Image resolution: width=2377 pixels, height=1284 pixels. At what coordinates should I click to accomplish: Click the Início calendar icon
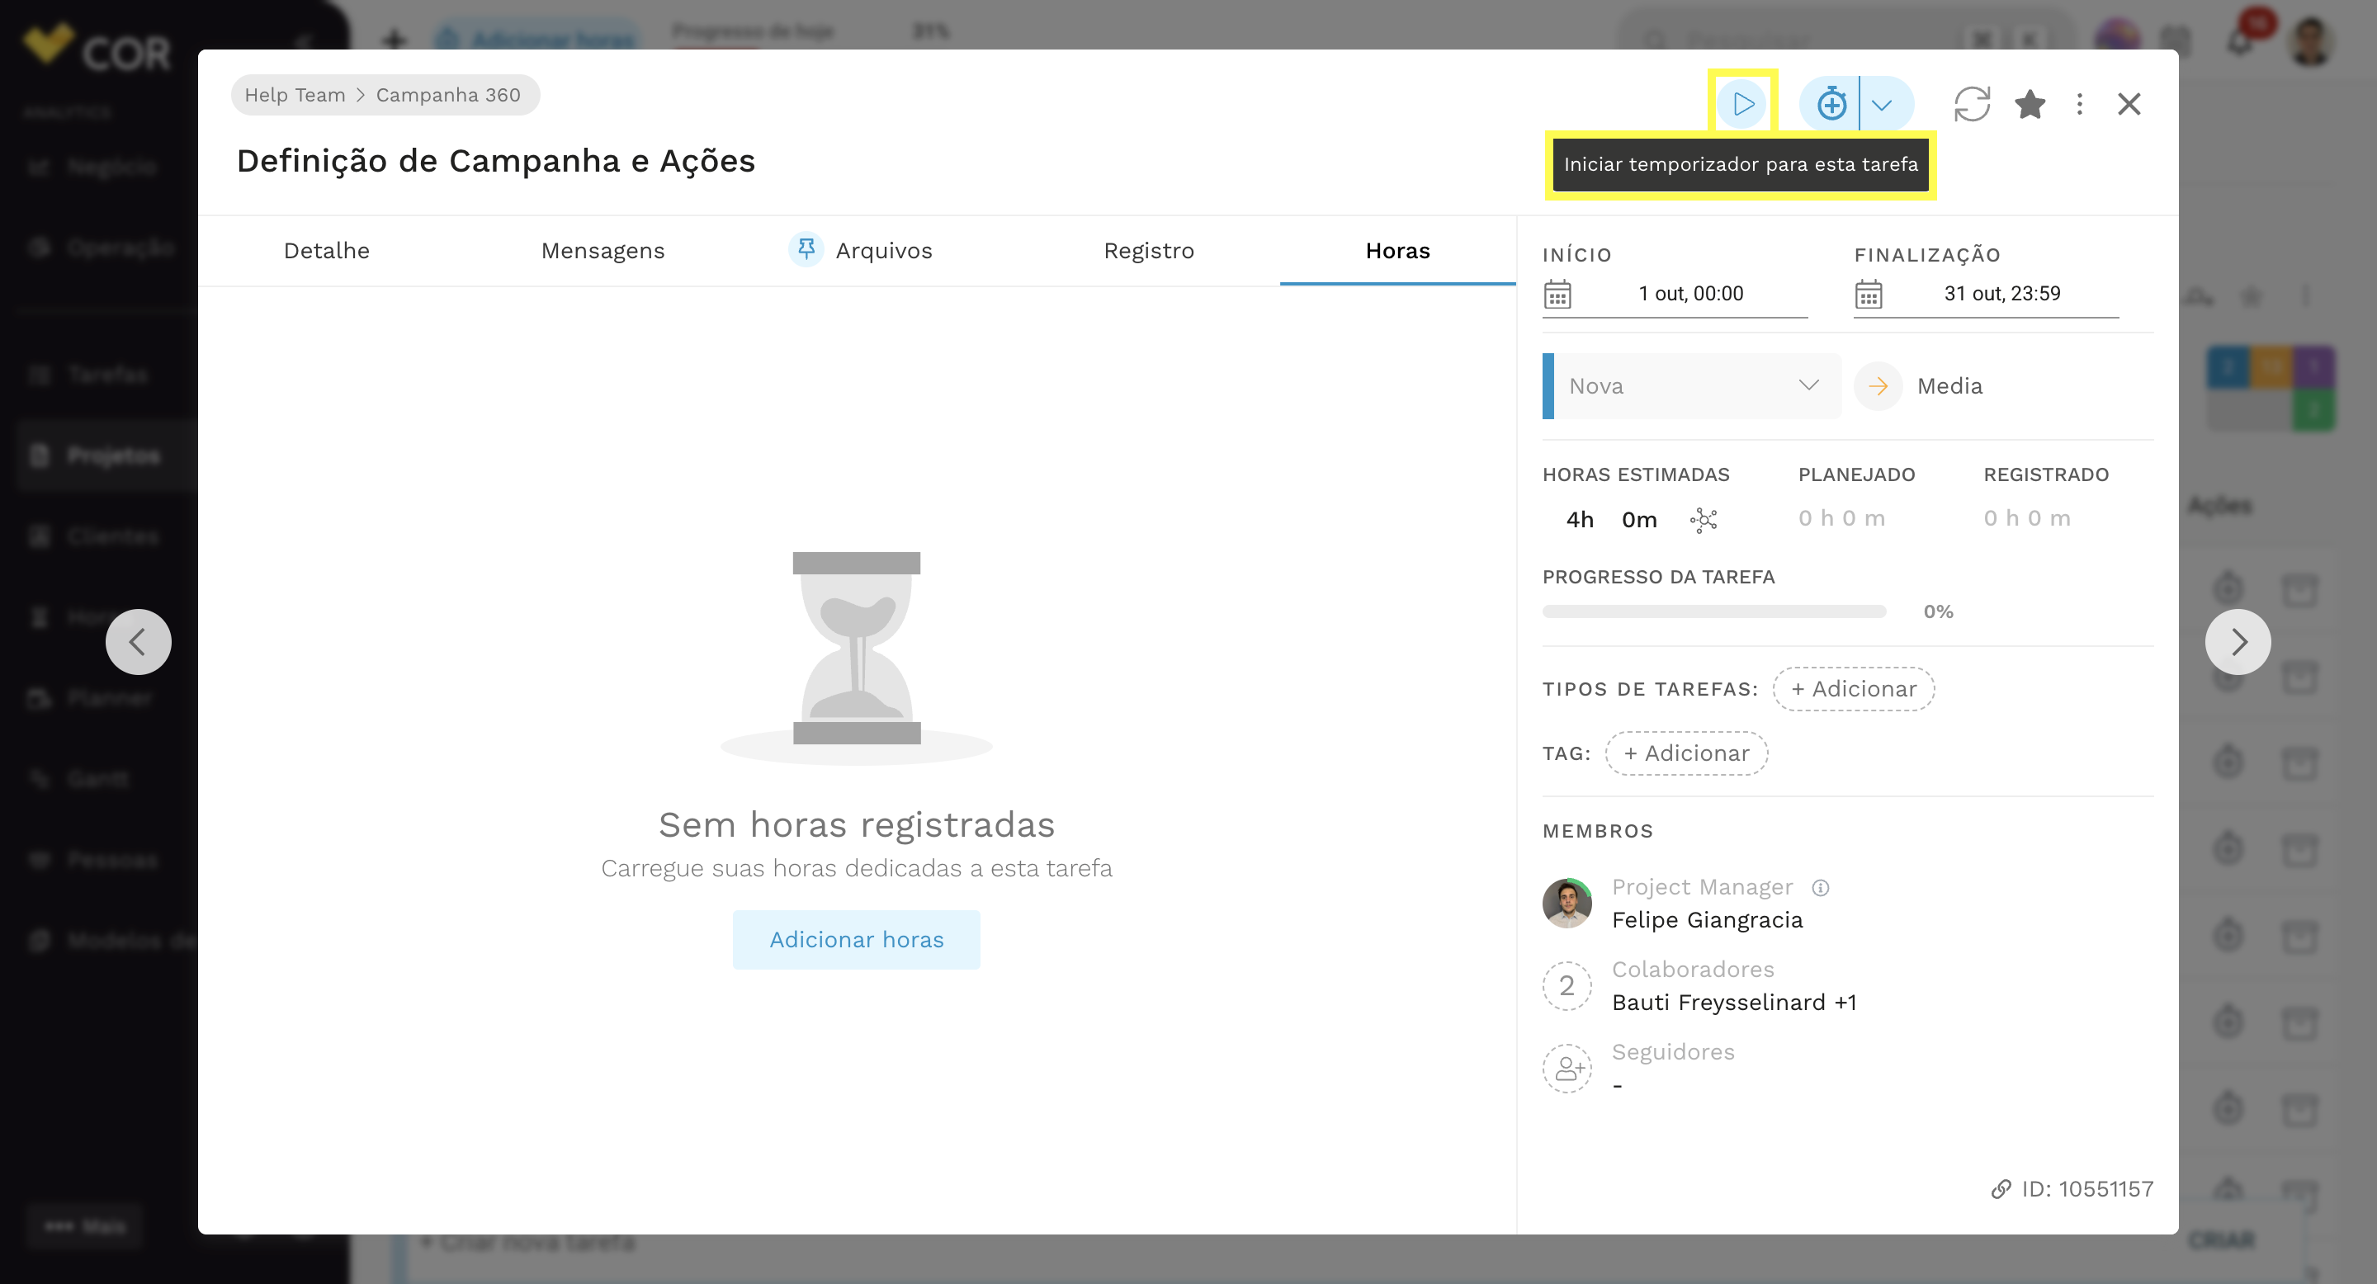click(1557, 295)
